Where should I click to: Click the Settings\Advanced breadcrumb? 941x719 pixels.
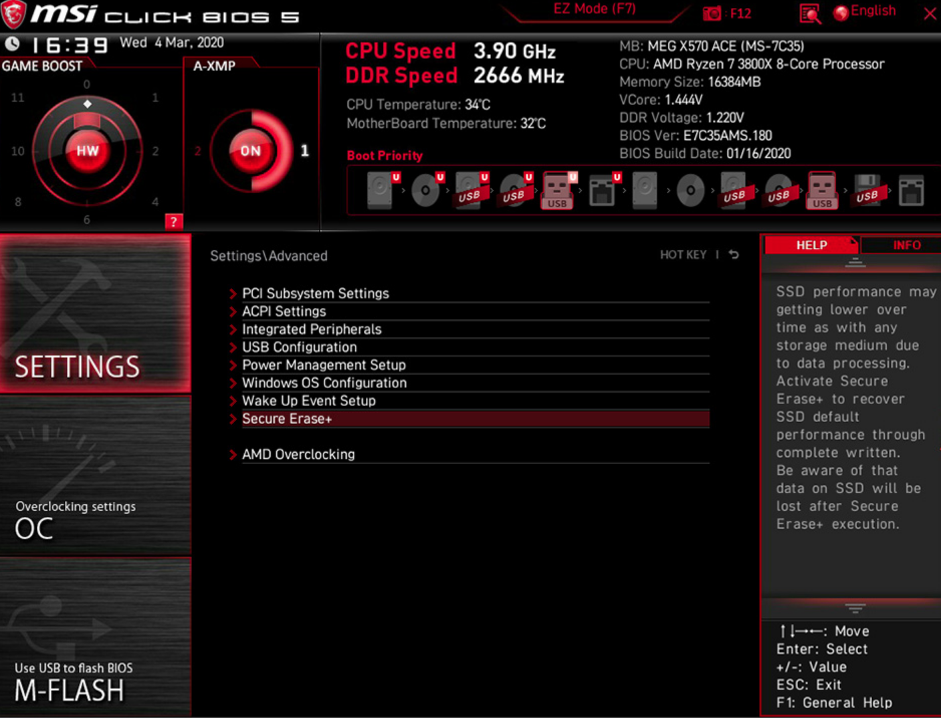coord(269,256)
